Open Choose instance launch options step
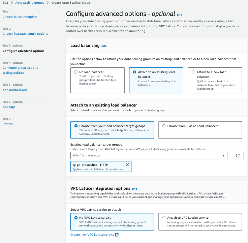Image resolution: width=248 pixels, height=243 pixels. [25, 34]
